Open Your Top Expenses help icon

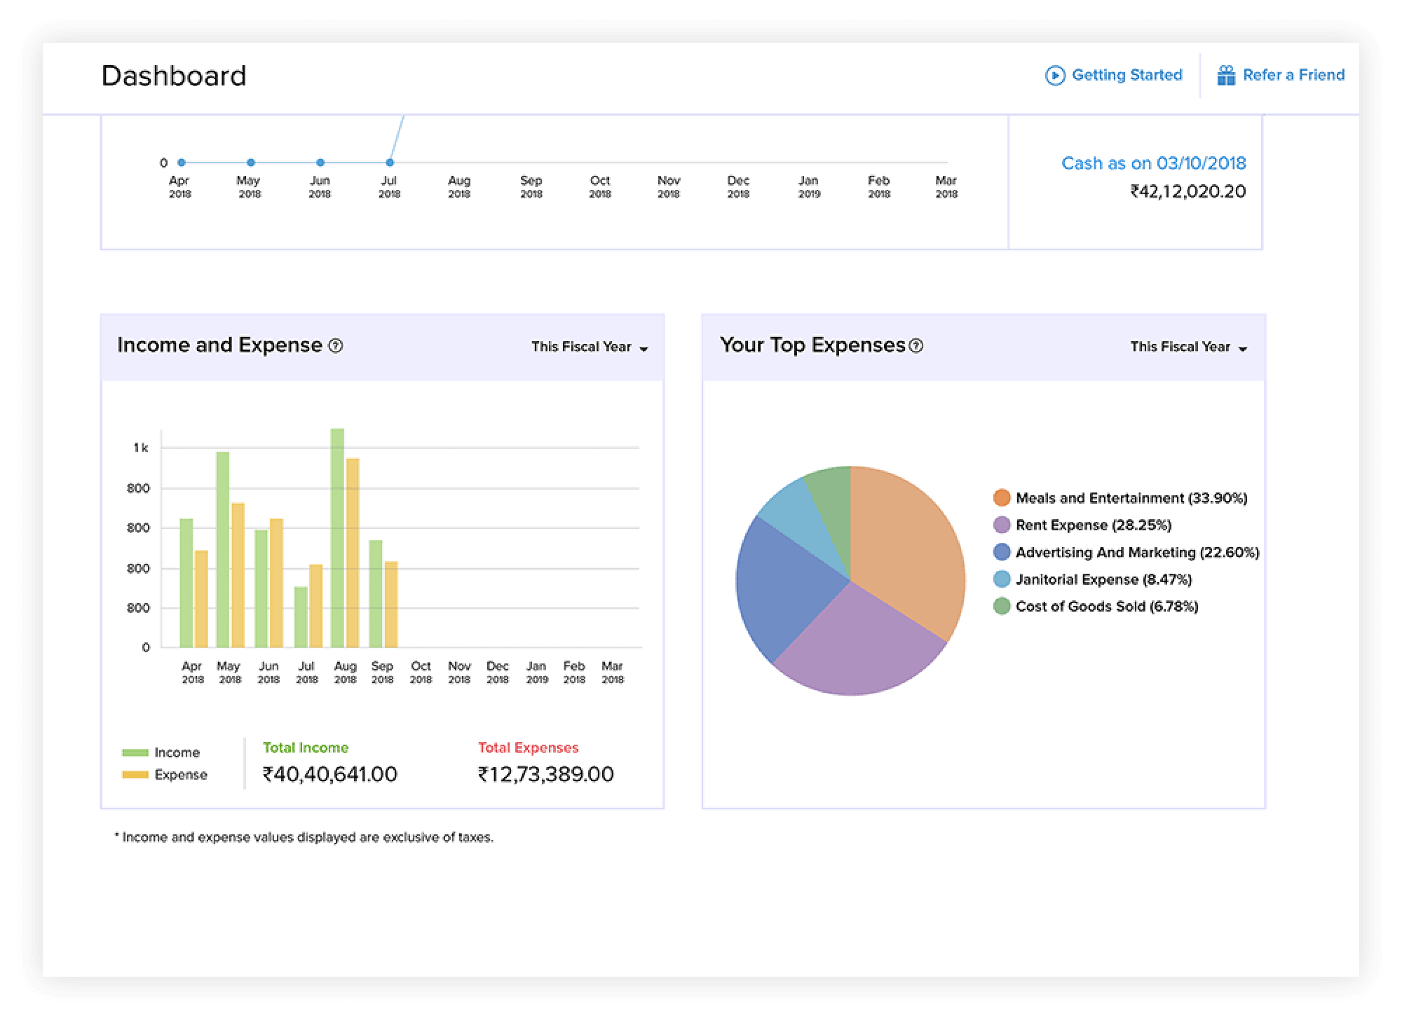916,345
